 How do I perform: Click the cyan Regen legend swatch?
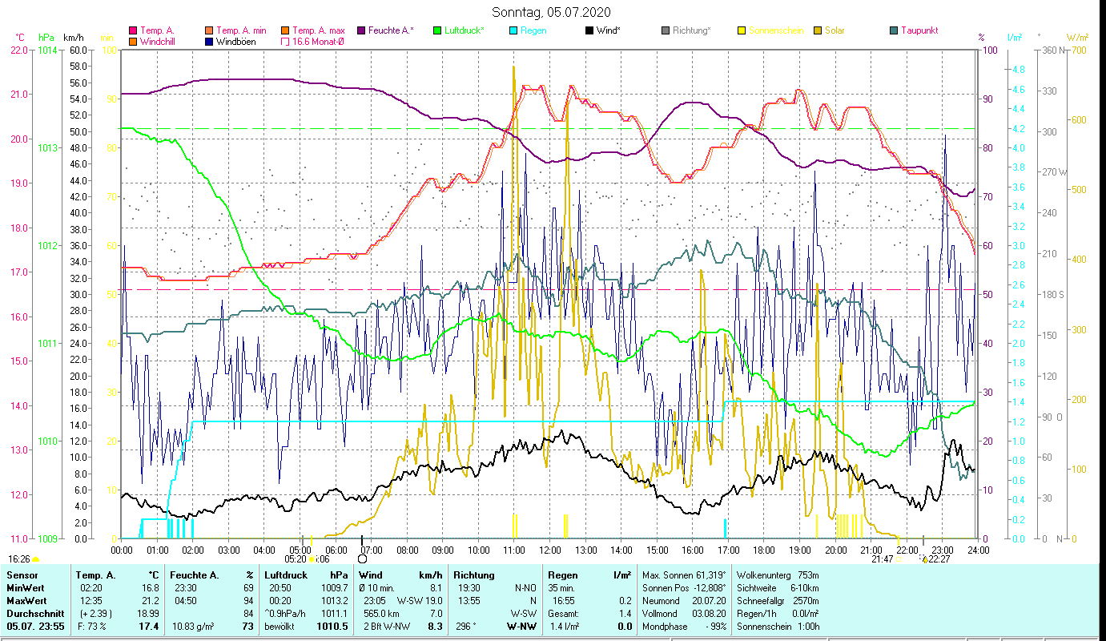click(x=514, y=31)
